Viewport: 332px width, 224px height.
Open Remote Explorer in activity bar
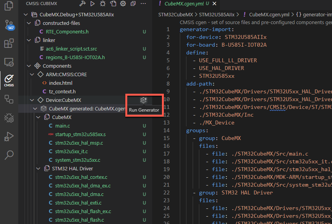[9, 62]
